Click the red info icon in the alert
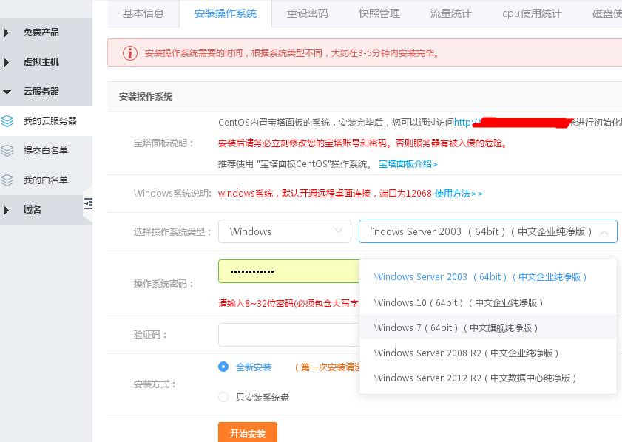The image size is (622, 442). tap(129, 52)
